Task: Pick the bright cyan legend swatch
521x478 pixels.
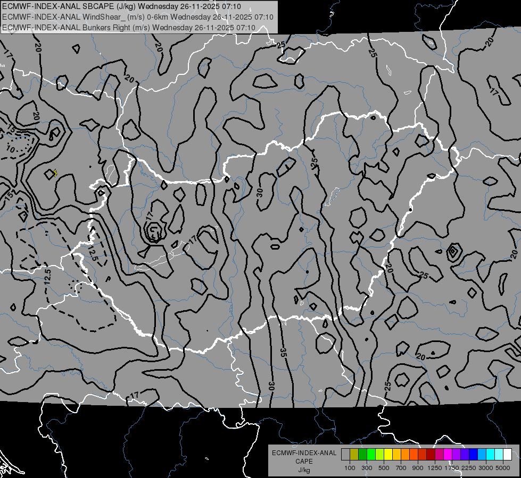Action: [x=491, y=454]
